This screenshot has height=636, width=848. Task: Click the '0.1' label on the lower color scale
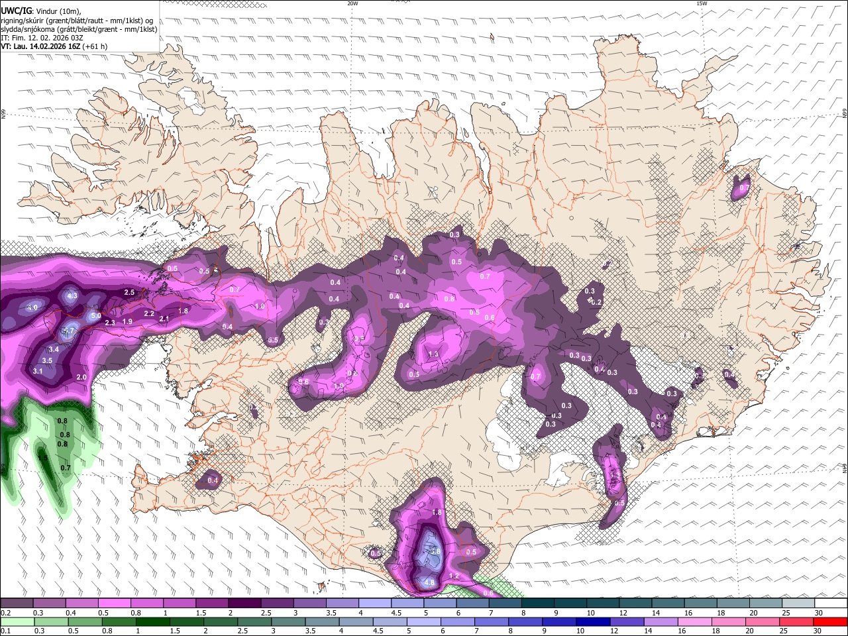[5, 631]
